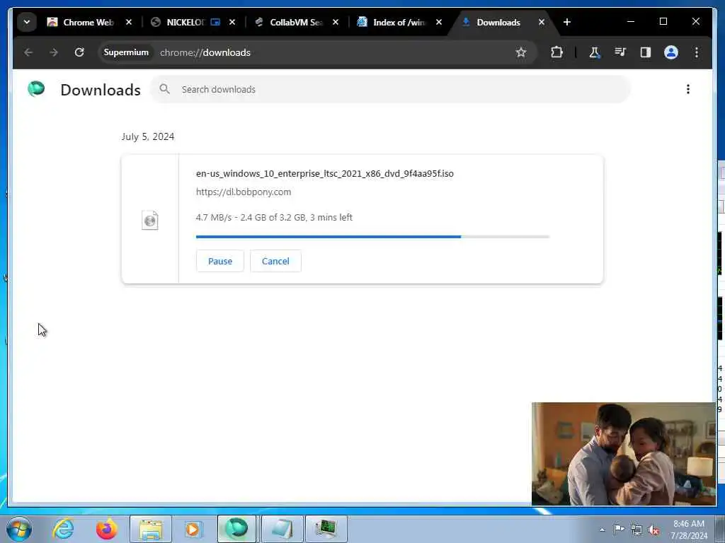Screen dimensions: 725x543
Task: Open Windows Media Player from the taskbar
Action: [x=193, y=529]
